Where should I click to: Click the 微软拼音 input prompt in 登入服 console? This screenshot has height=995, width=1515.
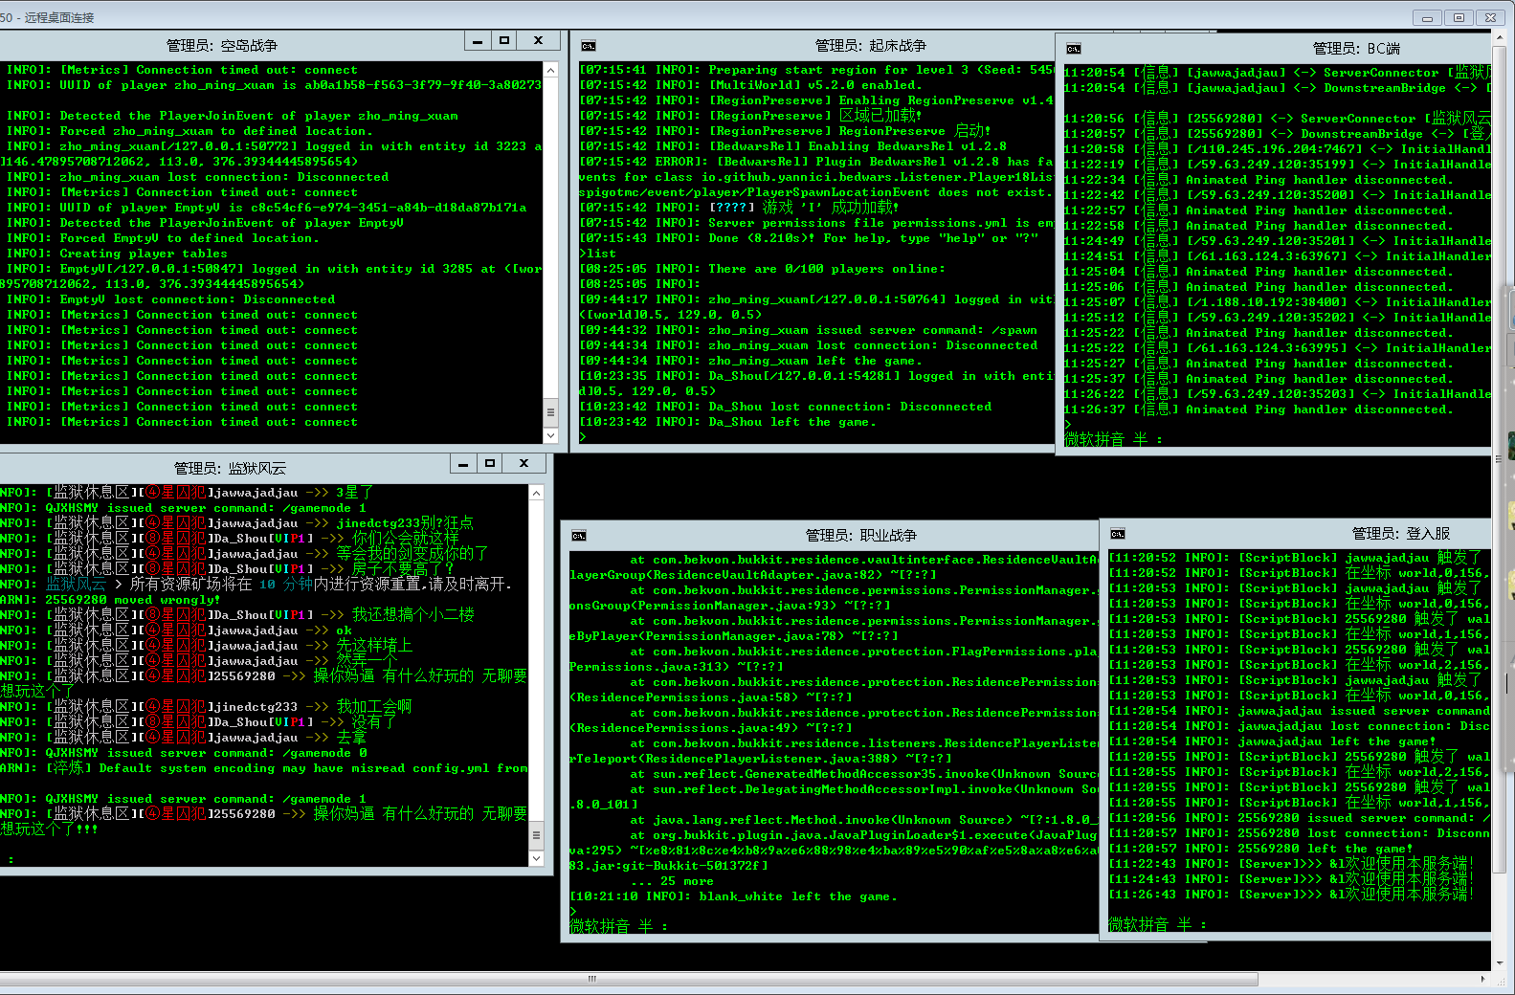[x=1156, y=924]
